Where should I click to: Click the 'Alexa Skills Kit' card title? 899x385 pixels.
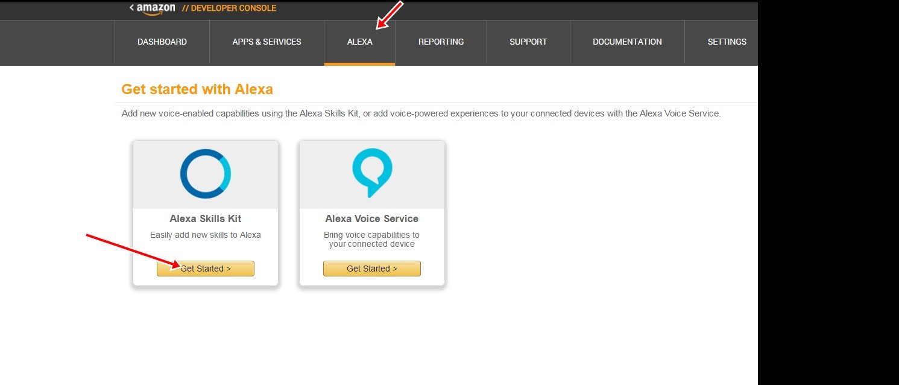(206, 218)
